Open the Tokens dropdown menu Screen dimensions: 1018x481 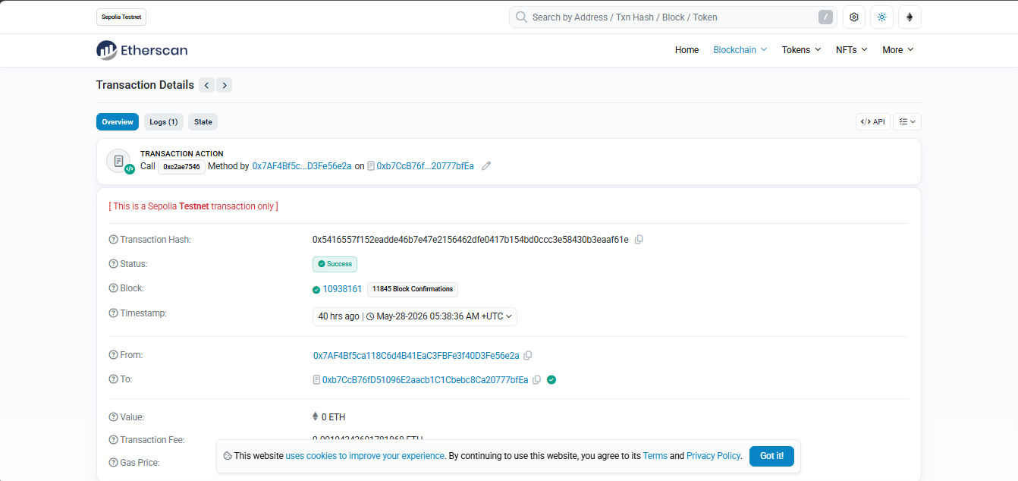click(x=802, y=50)
